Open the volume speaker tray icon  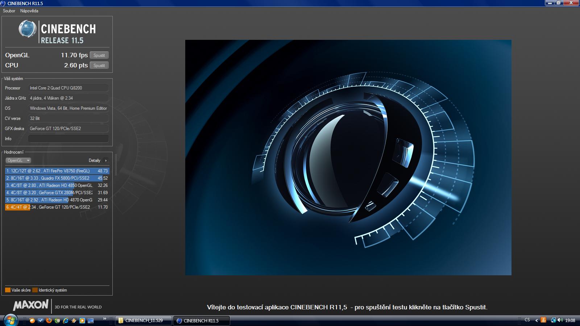[560, 320]
